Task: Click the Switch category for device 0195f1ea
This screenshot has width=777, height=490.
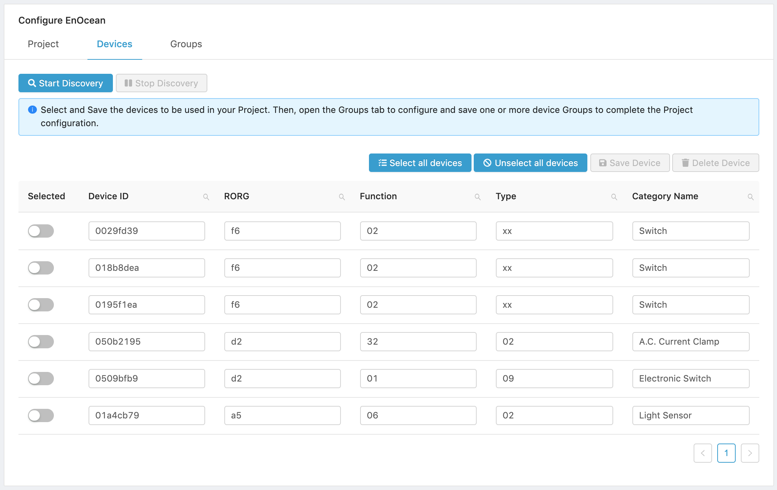Action: click(x=691, y=305)
